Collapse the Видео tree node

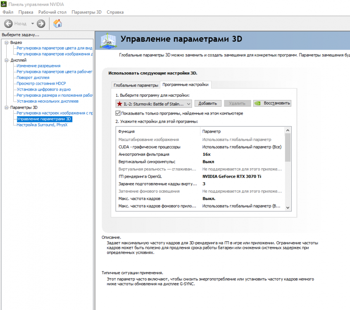[7, 43]
